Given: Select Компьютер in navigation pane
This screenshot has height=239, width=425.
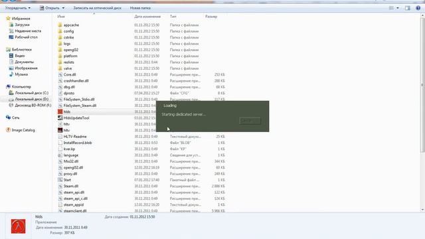Looking at the screenshot, I should pyautogui.click(x=21, y=87).
